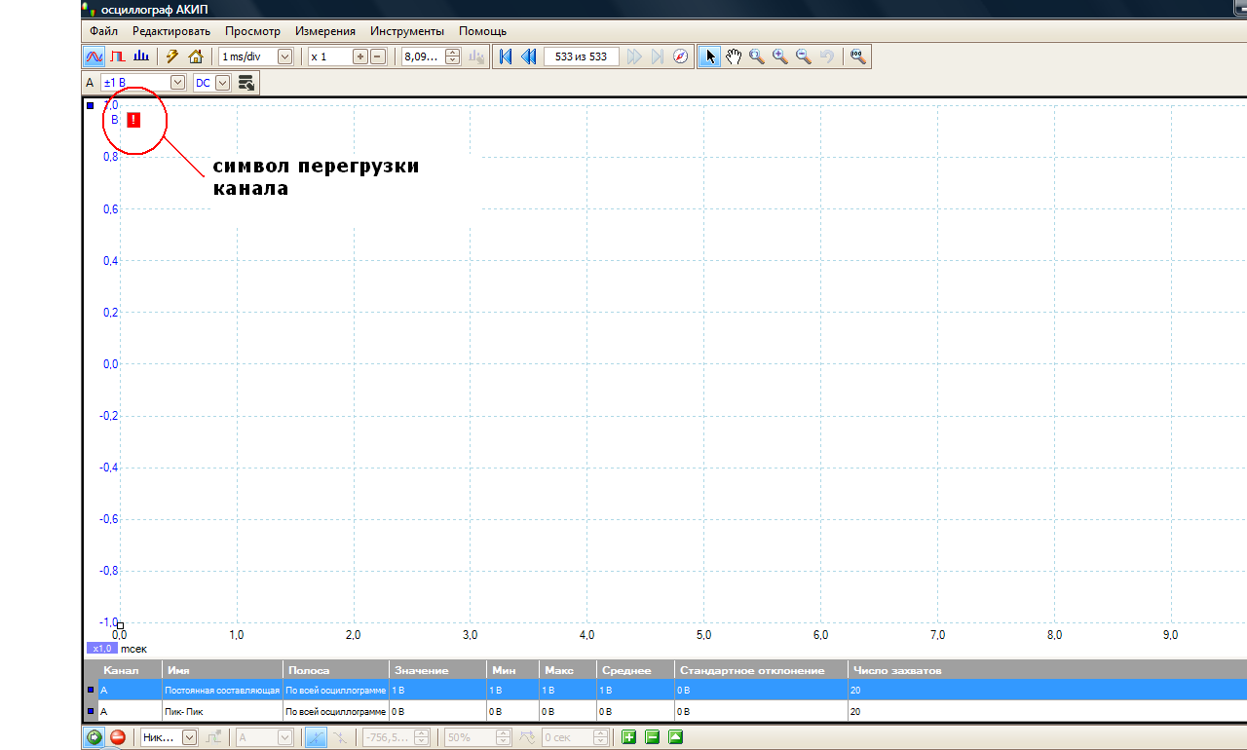Click the red channel overload warning icon
1247x750 pixels.
133,120
